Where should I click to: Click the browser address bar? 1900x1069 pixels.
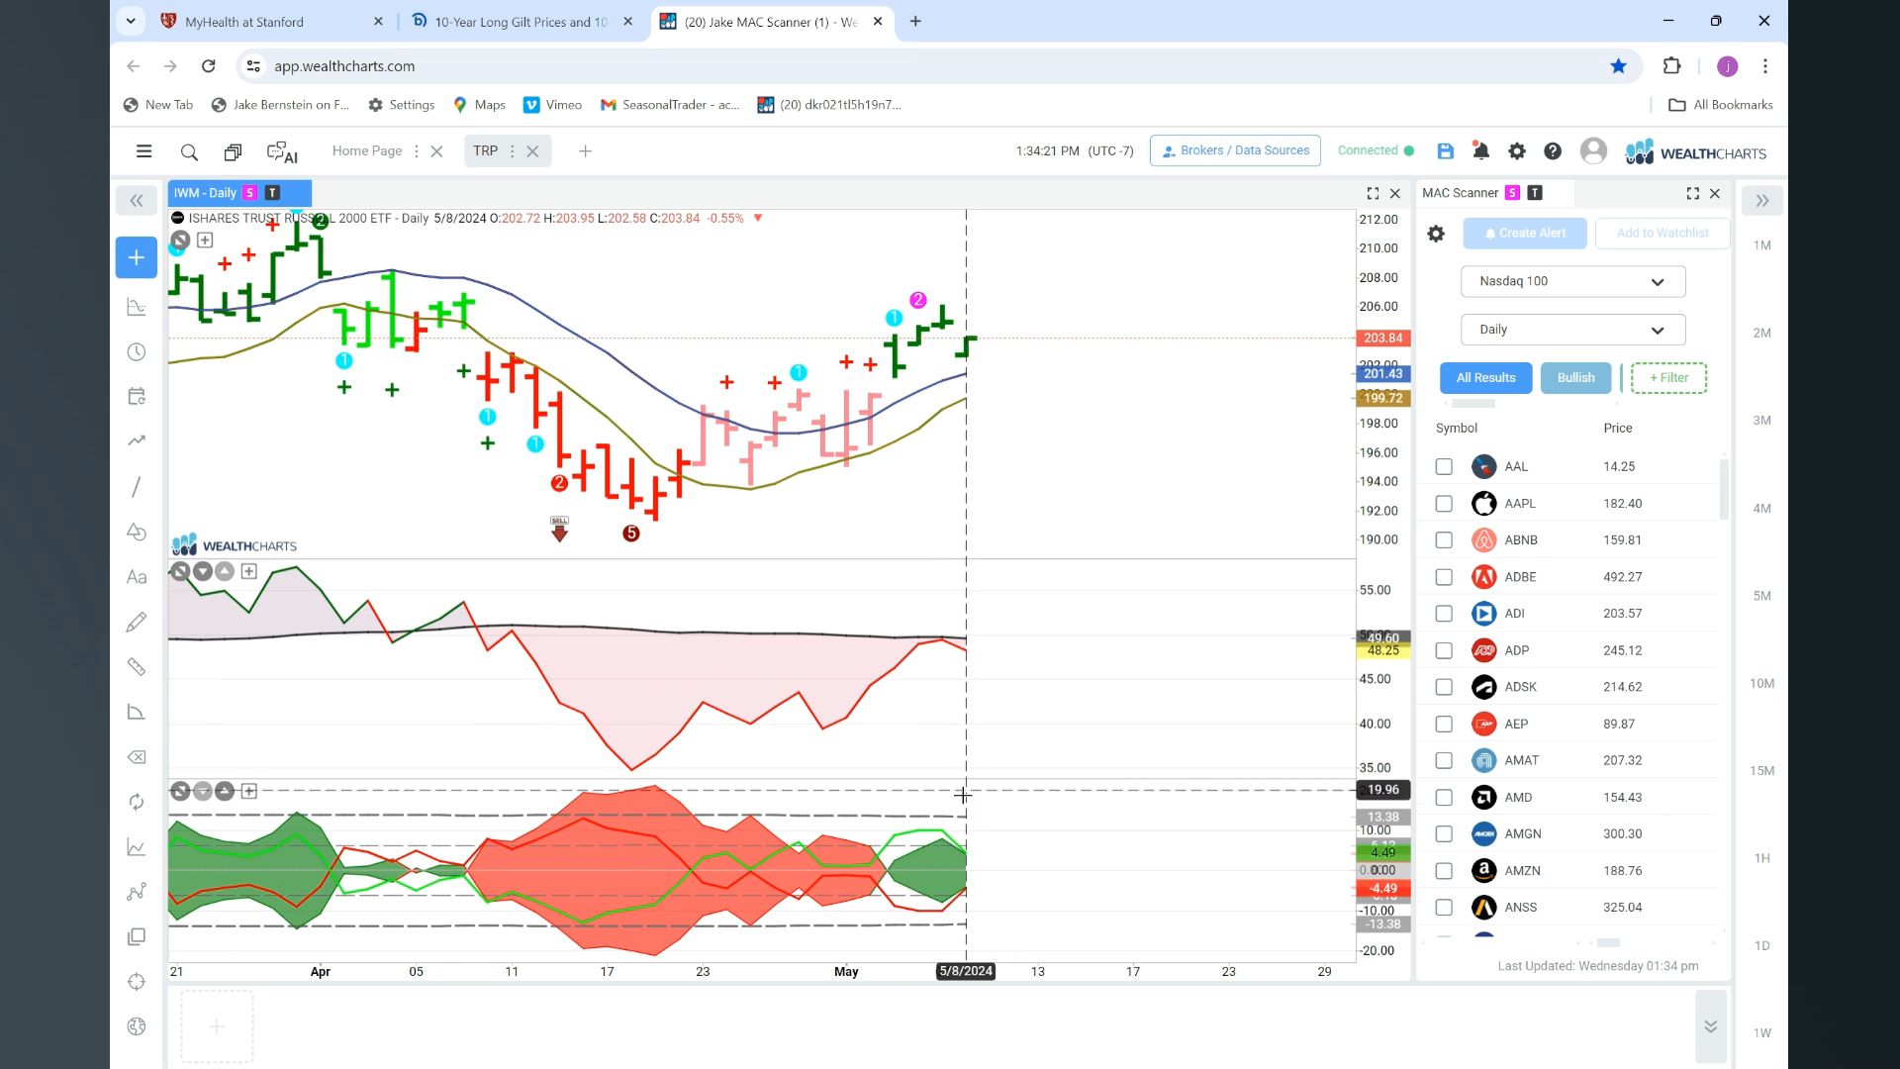click(x=930, y=66)
